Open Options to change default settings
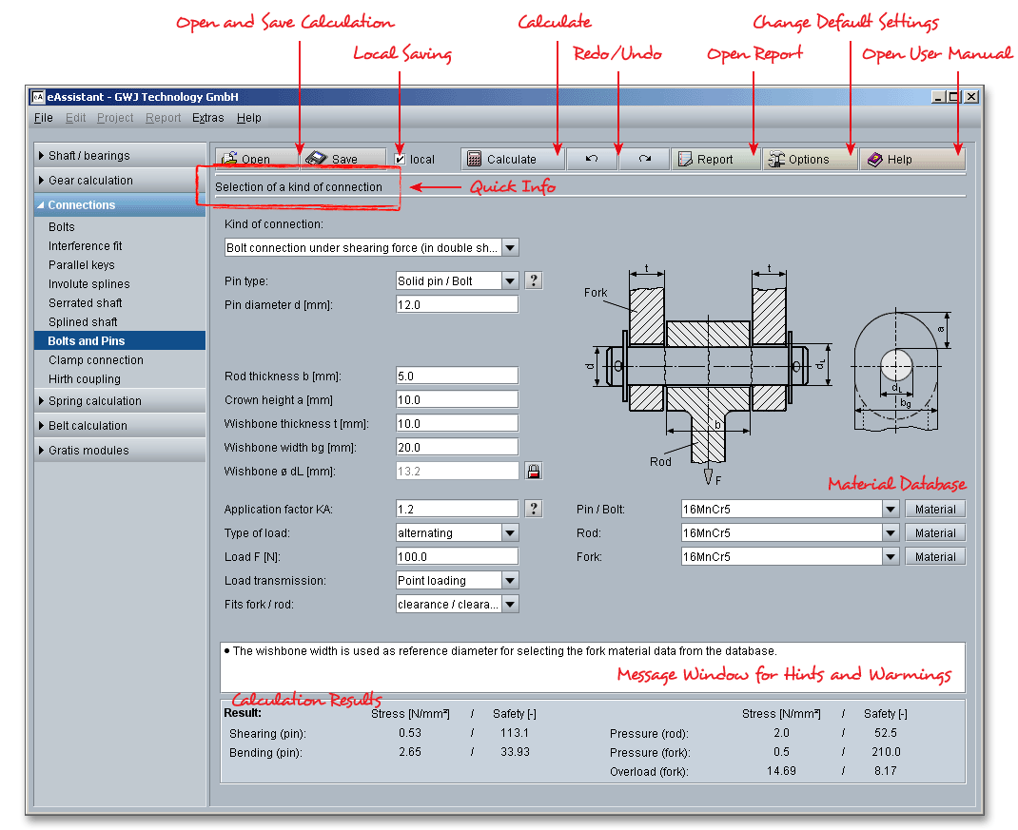The image size is (1018, 830). [x=809, y=159]
